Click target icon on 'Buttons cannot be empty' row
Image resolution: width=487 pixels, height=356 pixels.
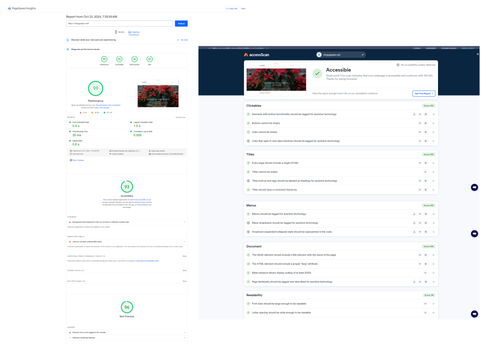426,123
